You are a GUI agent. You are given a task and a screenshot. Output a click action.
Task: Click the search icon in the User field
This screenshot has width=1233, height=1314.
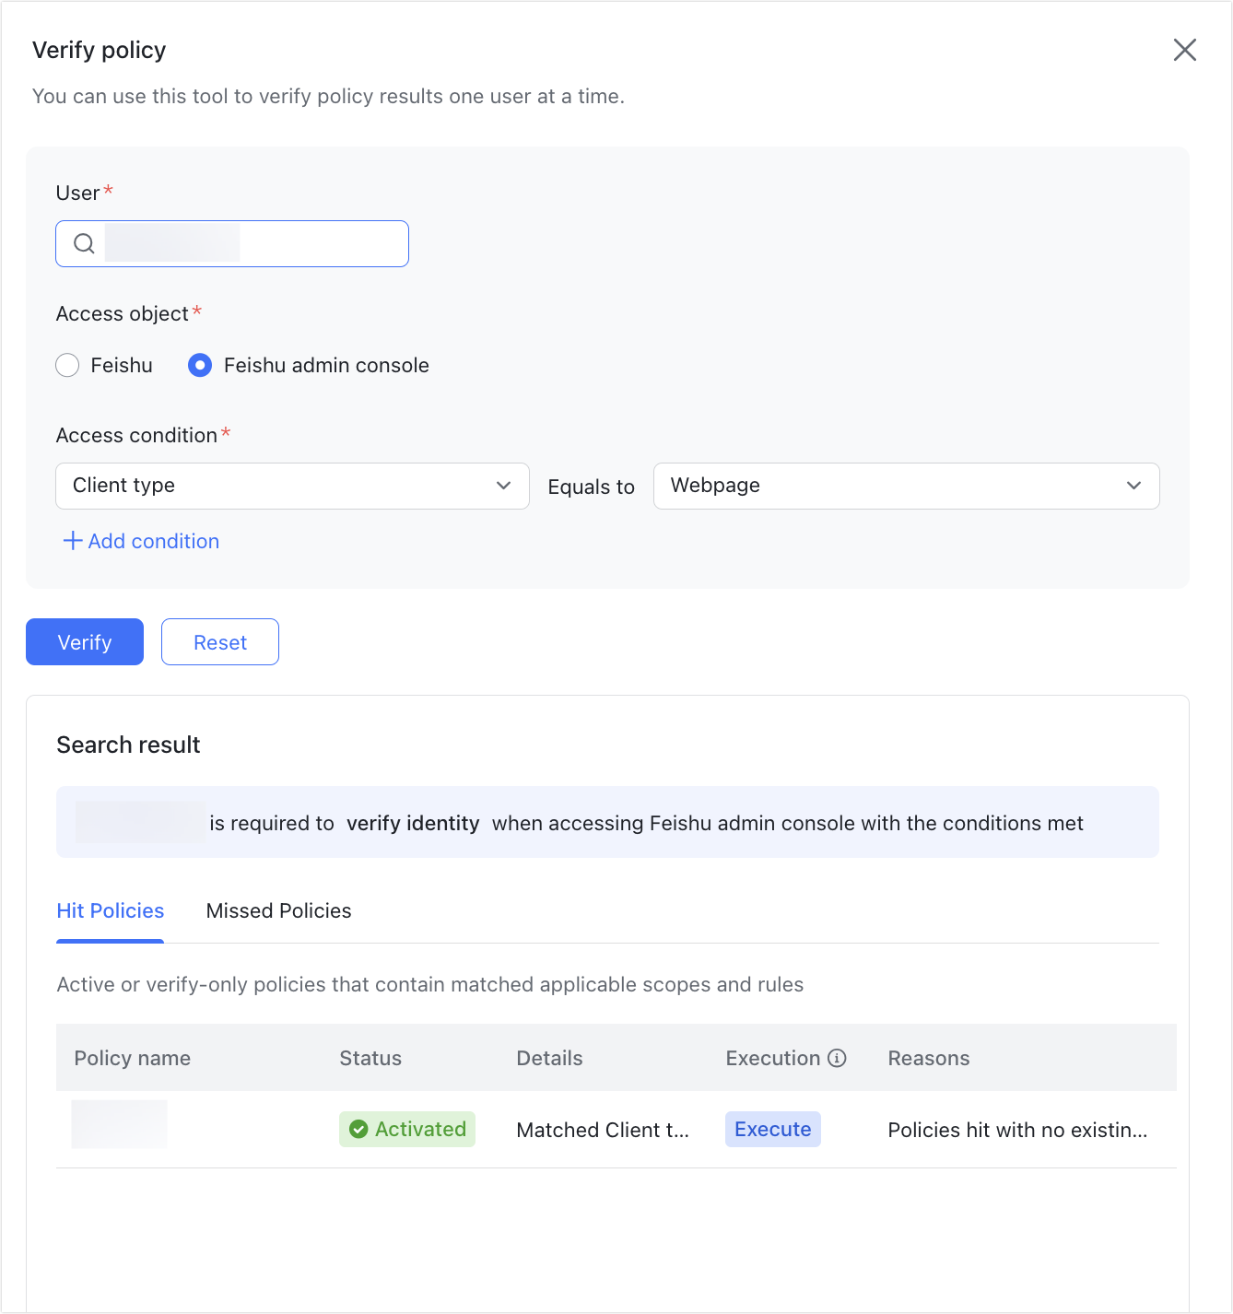click(x=84, y=243)
